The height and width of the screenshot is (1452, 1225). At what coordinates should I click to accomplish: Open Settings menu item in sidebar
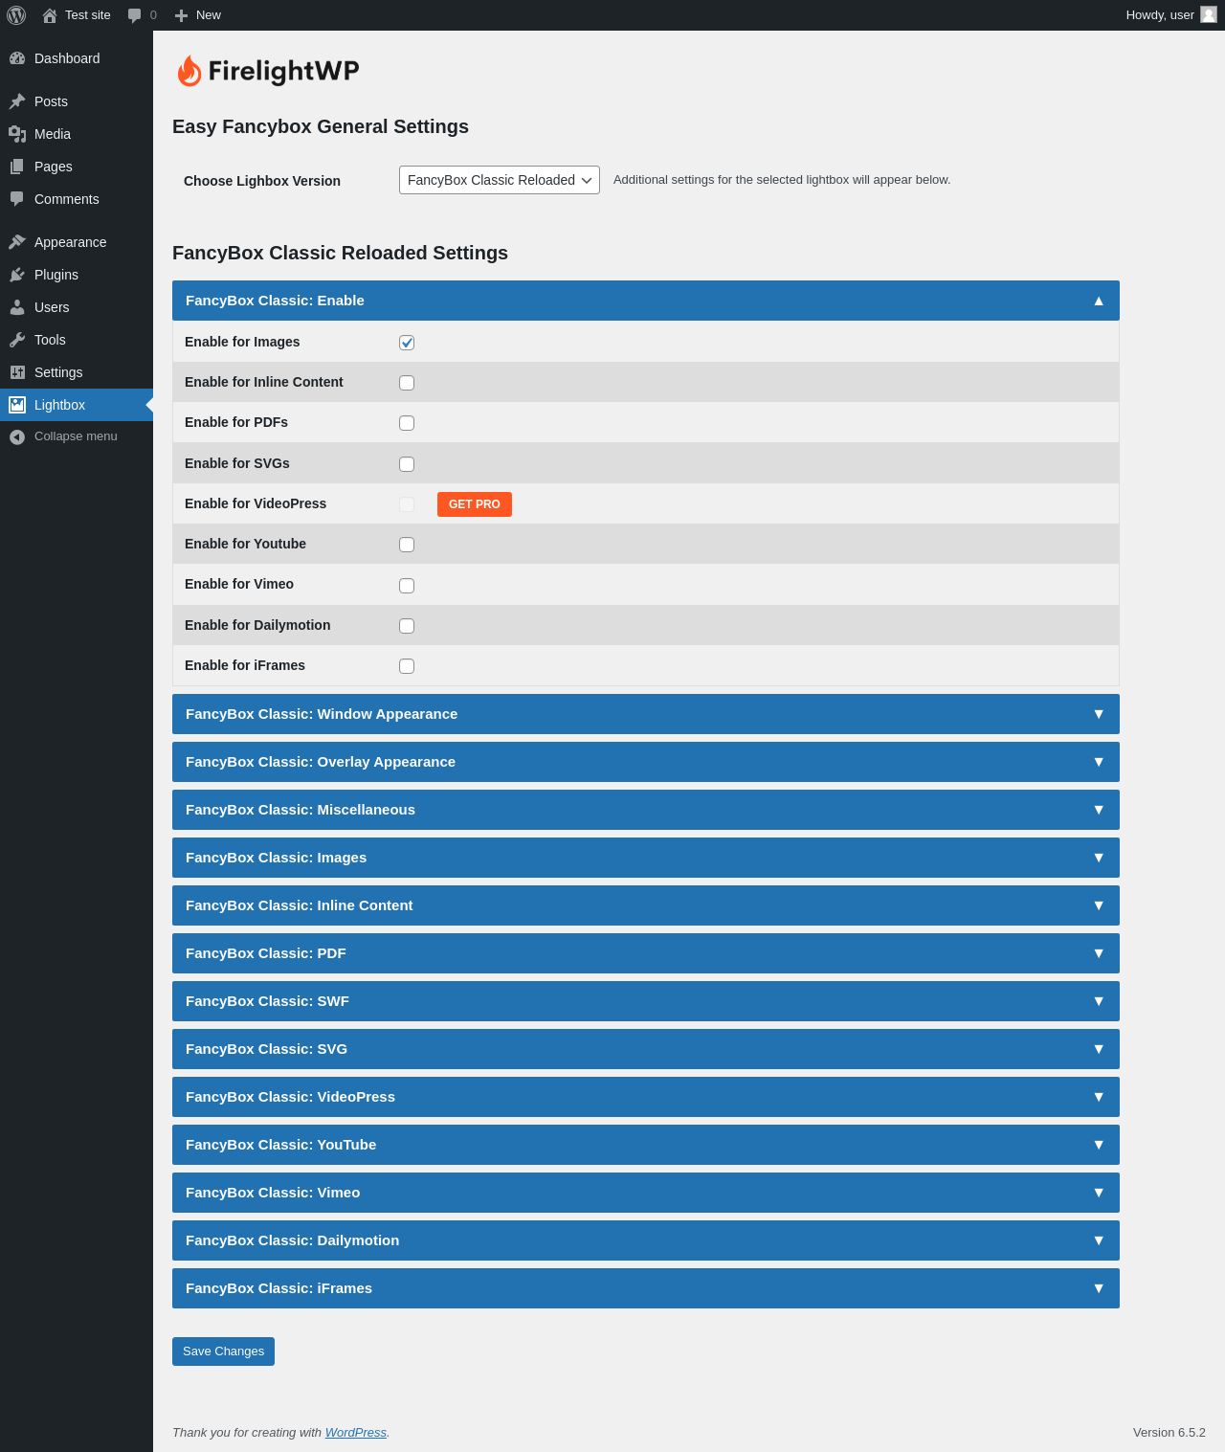pos(77,372)
